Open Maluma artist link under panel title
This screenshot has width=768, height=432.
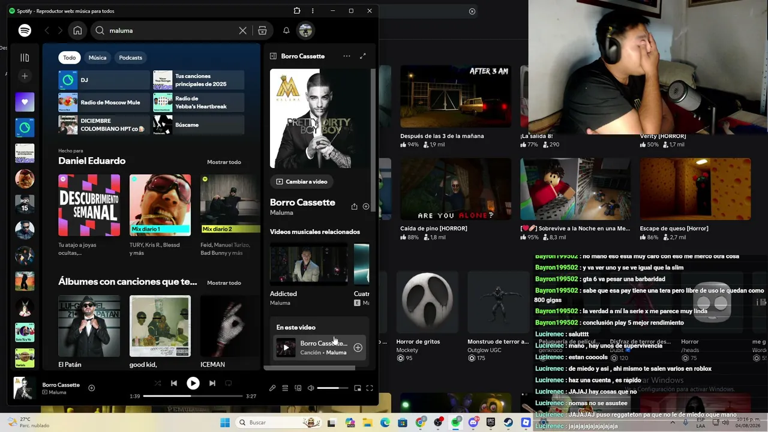[281, 213]
